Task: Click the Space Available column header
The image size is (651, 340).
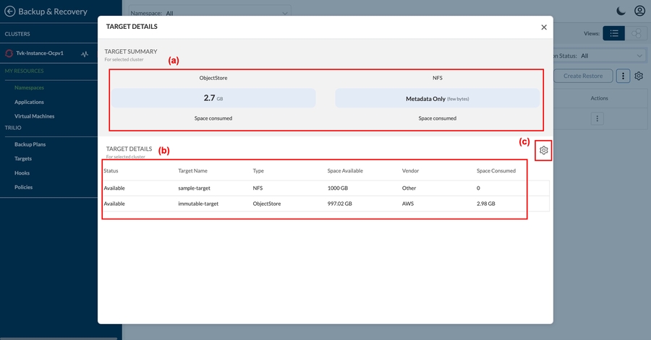Action: point(345,171)
